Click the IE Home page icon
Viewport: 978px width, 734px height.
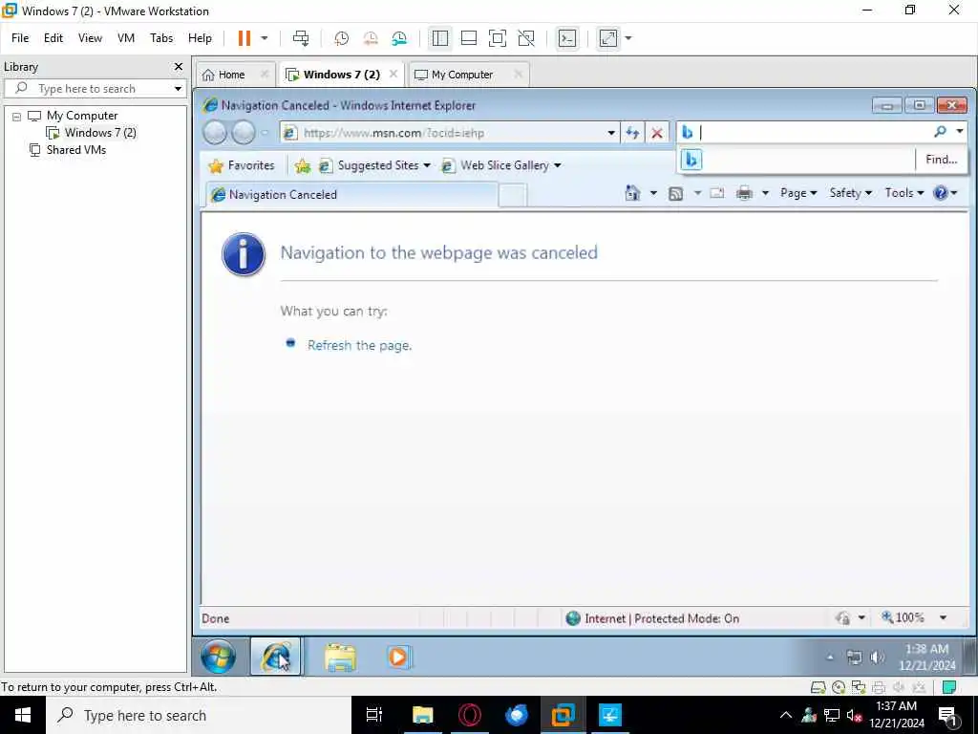click(632, 193)
